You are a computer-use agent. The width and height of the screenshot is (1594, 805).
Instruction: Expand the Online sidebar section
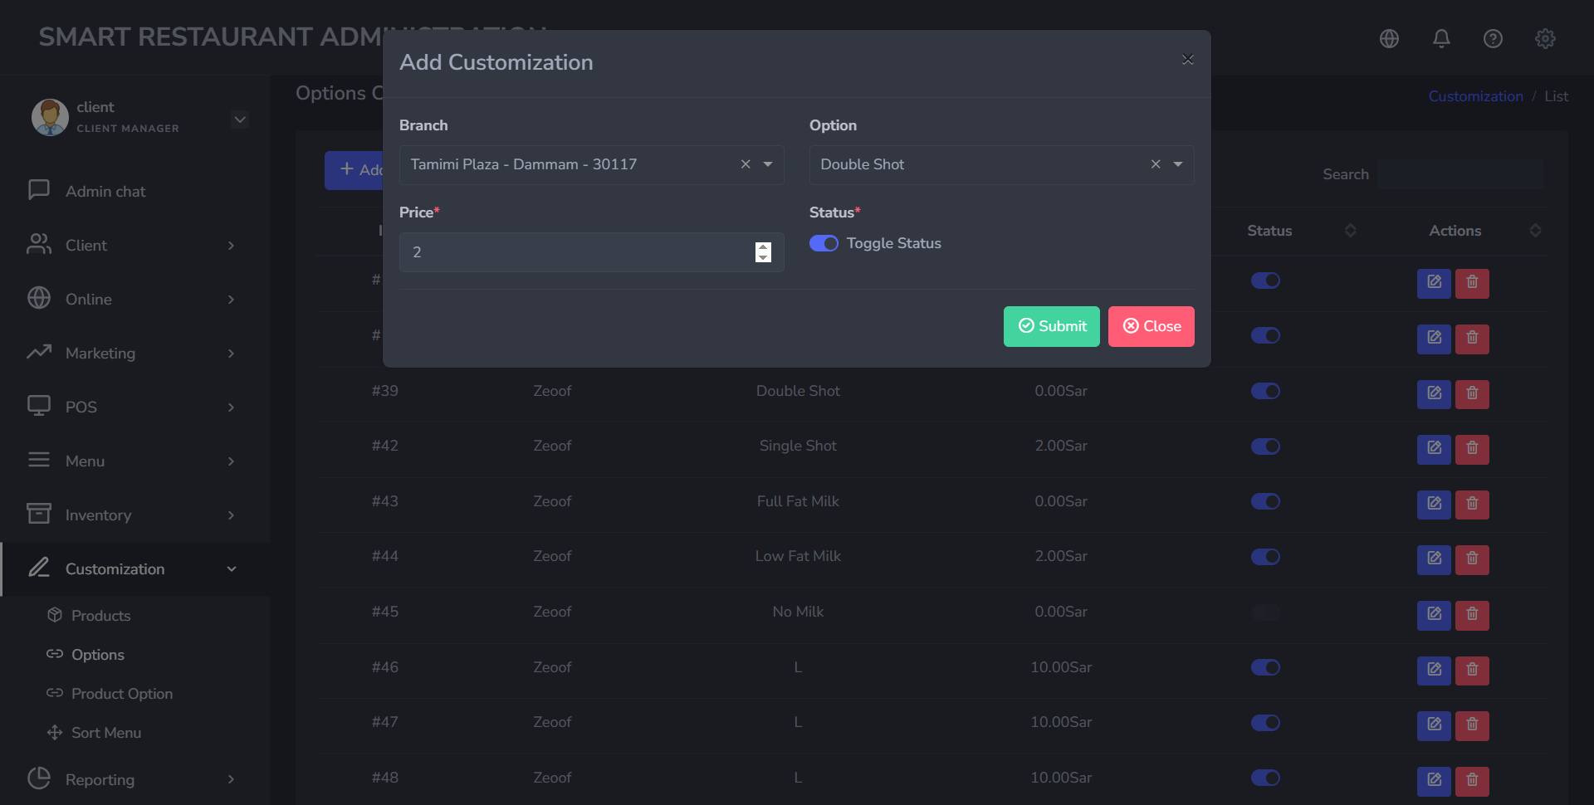[x=135, y=300]
